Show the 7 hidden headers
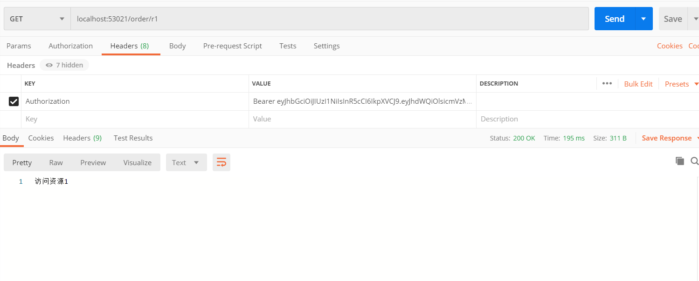The width and height of the screenshot is (699, 281). click(x=64, y=65)
